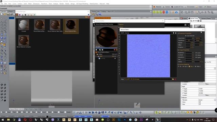Toggle the Flip X checkbox in Normal Mapping
Screen dimensions: 217x122
(x=183, y=66)
